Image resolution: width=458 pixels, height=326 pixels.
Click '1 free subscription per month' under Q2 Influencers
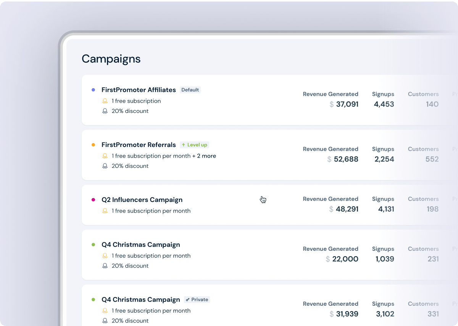[x=151, y=211]
